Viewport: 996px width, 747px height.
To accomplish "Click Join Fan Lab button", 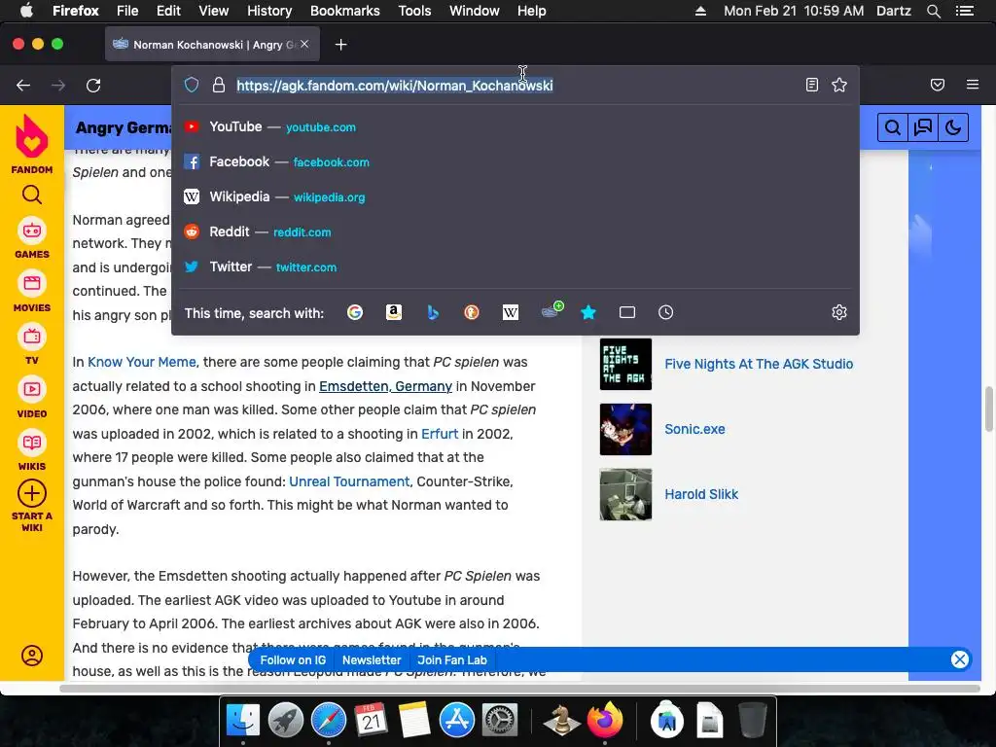I will [452, 660].
